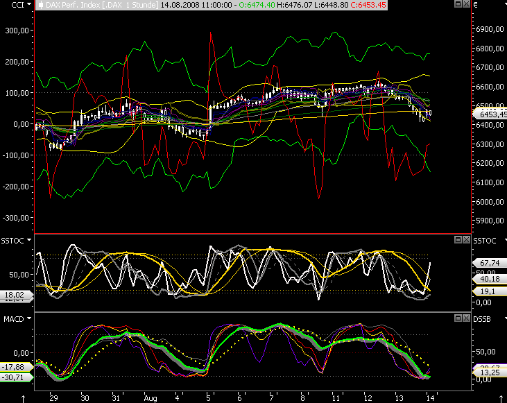Click the date 5 on the time axis
This screenshot has width=507, height=403.
tap(208, 398)
